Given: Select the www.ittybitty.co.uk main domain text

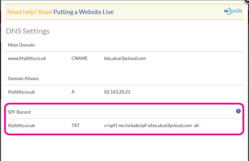Looking at the screenshot, I should coord(27,58).
